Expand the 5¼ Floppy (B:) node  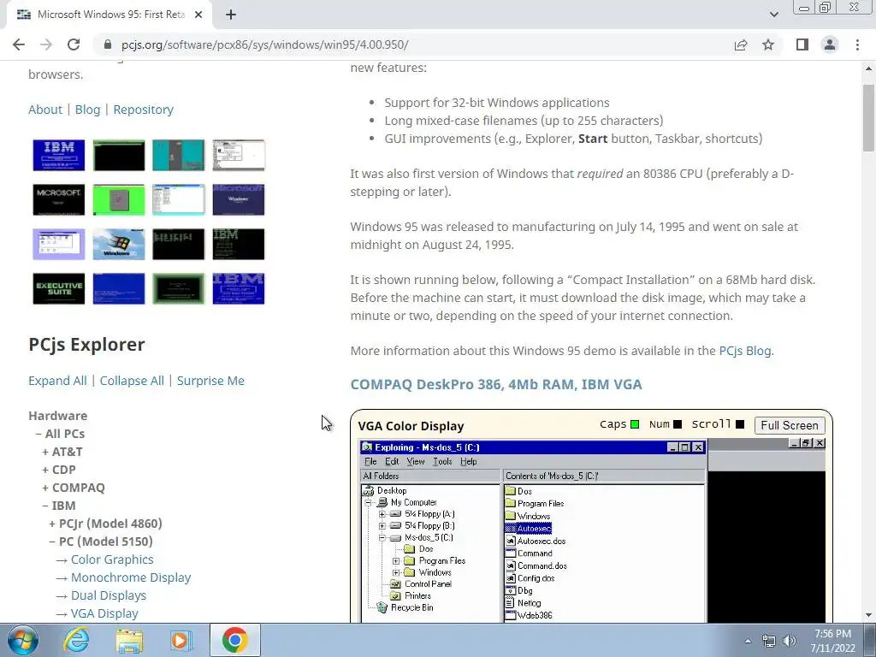tap(382, 526)
